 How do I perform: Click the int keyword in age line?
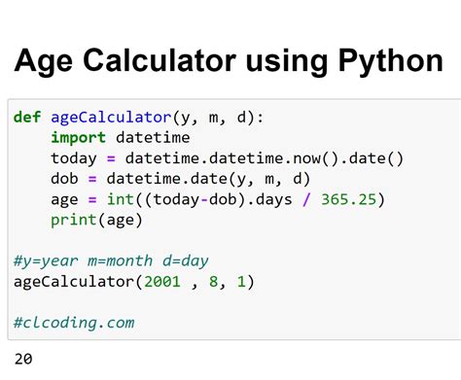point(121,199)
